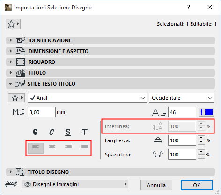Screen dimensions: 221x195
Task: Click the Spaziatura value field
Action: coord(182,155)
